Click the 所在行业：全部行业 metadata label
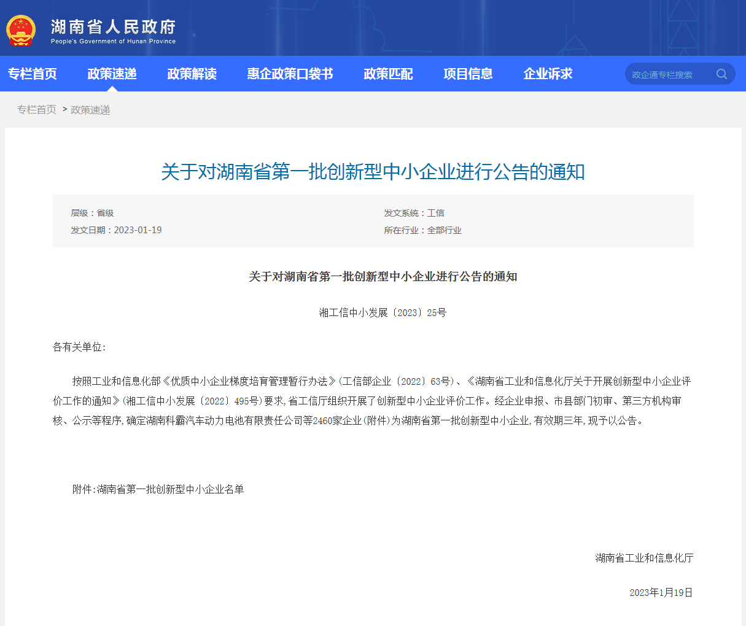The height and width of the screenshot is (626, 746). (x=422, y=230)
